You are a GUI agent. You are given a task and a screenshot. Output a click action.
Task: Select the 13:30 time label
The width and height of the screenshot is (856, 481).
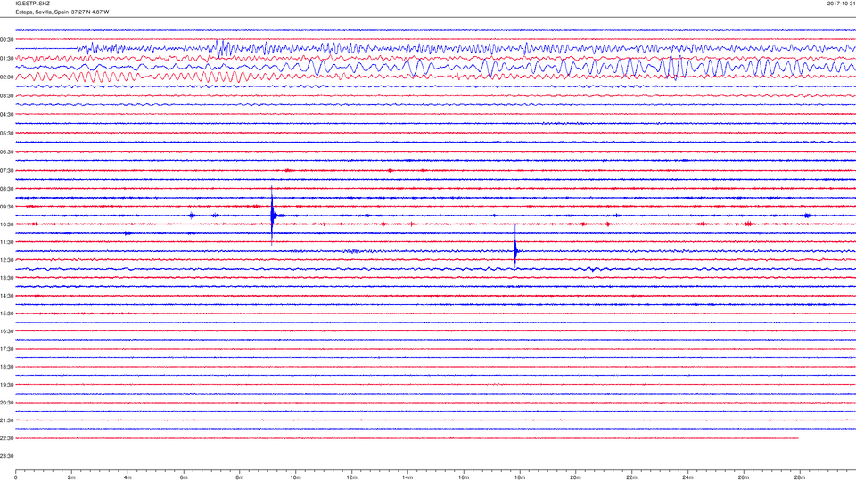point(7,278)
